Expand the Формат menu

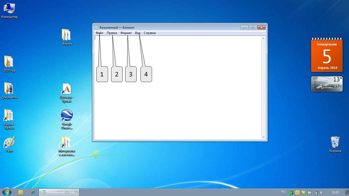coord(126,33)
